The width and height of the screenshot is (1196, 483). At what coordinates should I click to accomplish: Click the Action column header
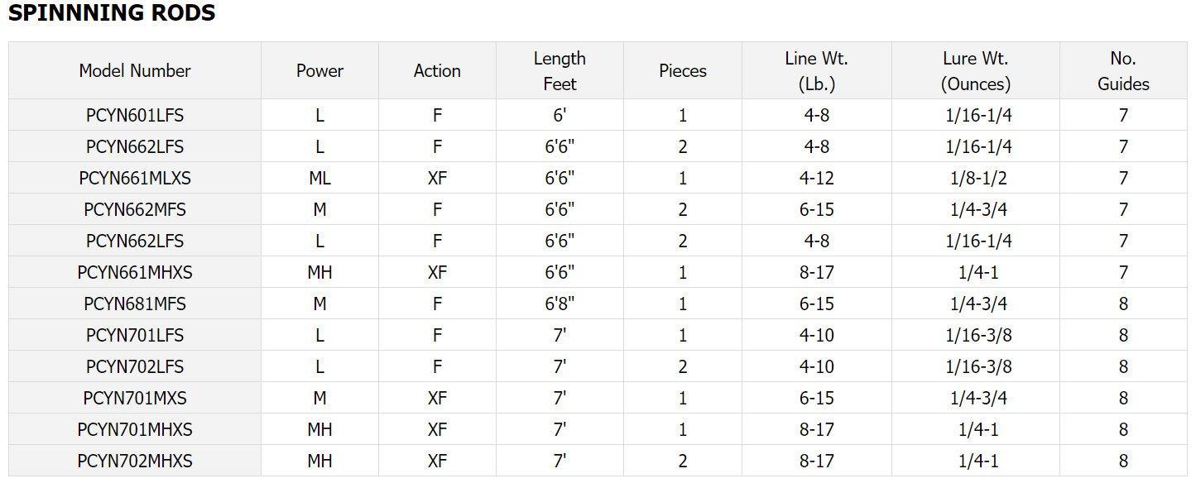[437, 71]
